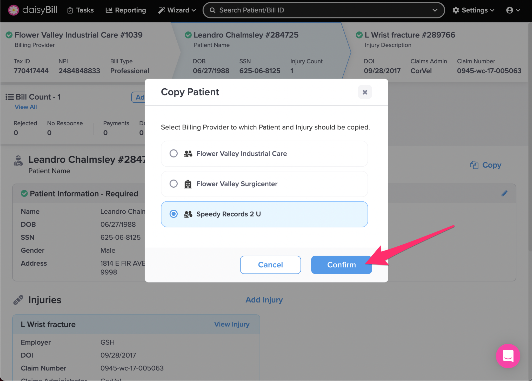The image size is (532, 381).
Task: Open the user account dropdown
Action: point(513,10)
